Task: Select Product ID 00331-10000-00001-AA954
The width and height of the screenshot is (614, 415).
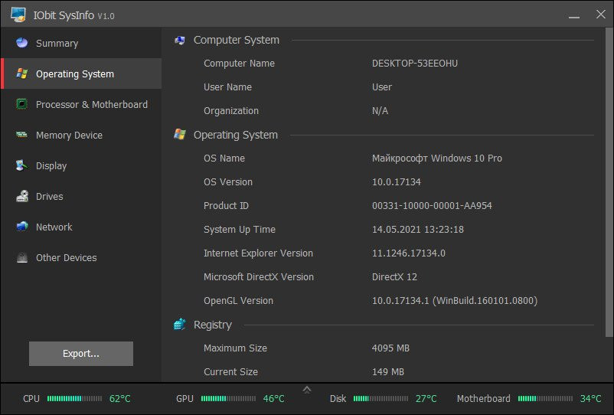Action: click(x=432, y=205)
